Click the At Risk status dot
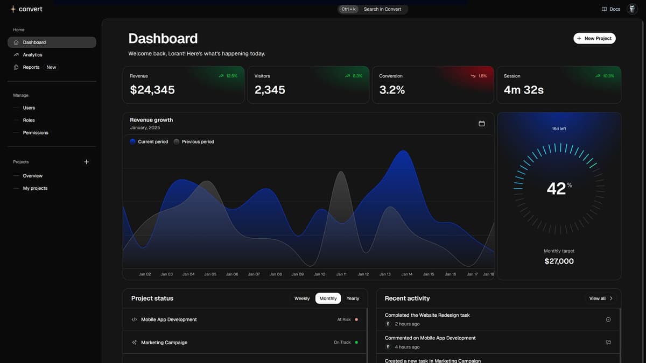646x363 pixels. coord(357,319)
